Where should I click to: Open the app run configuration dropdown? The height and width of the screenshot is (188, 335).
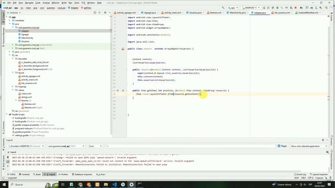[233, 8]
